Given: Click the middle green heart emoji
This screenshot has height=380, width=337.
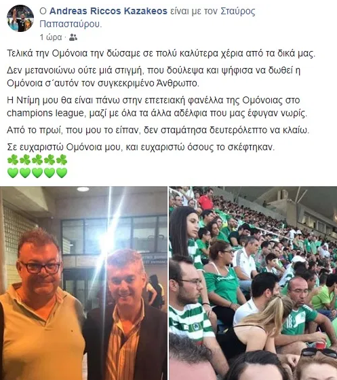Looking at the screenshot, I should [x=37, y=173].
